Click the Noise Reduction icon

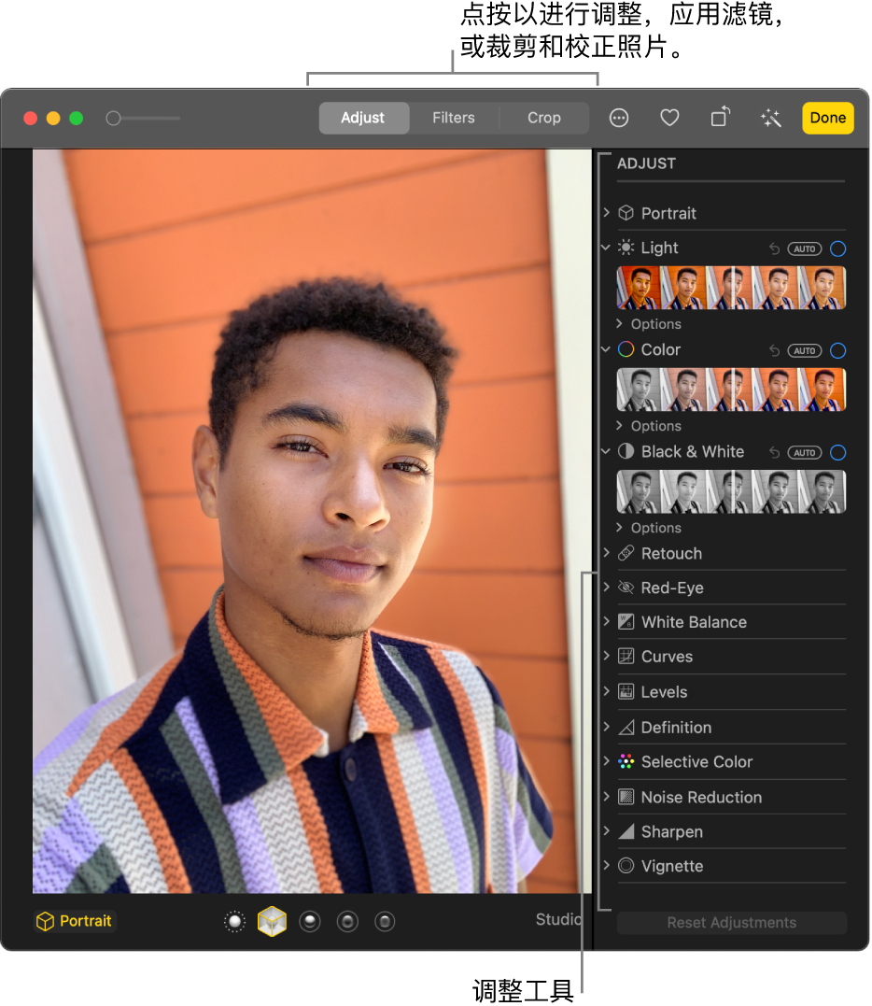pos(626,797)
